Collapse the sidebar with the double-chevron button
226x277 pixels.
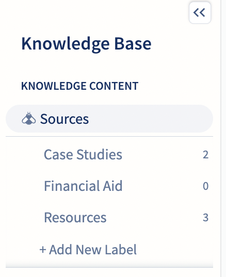click(200, 13)
